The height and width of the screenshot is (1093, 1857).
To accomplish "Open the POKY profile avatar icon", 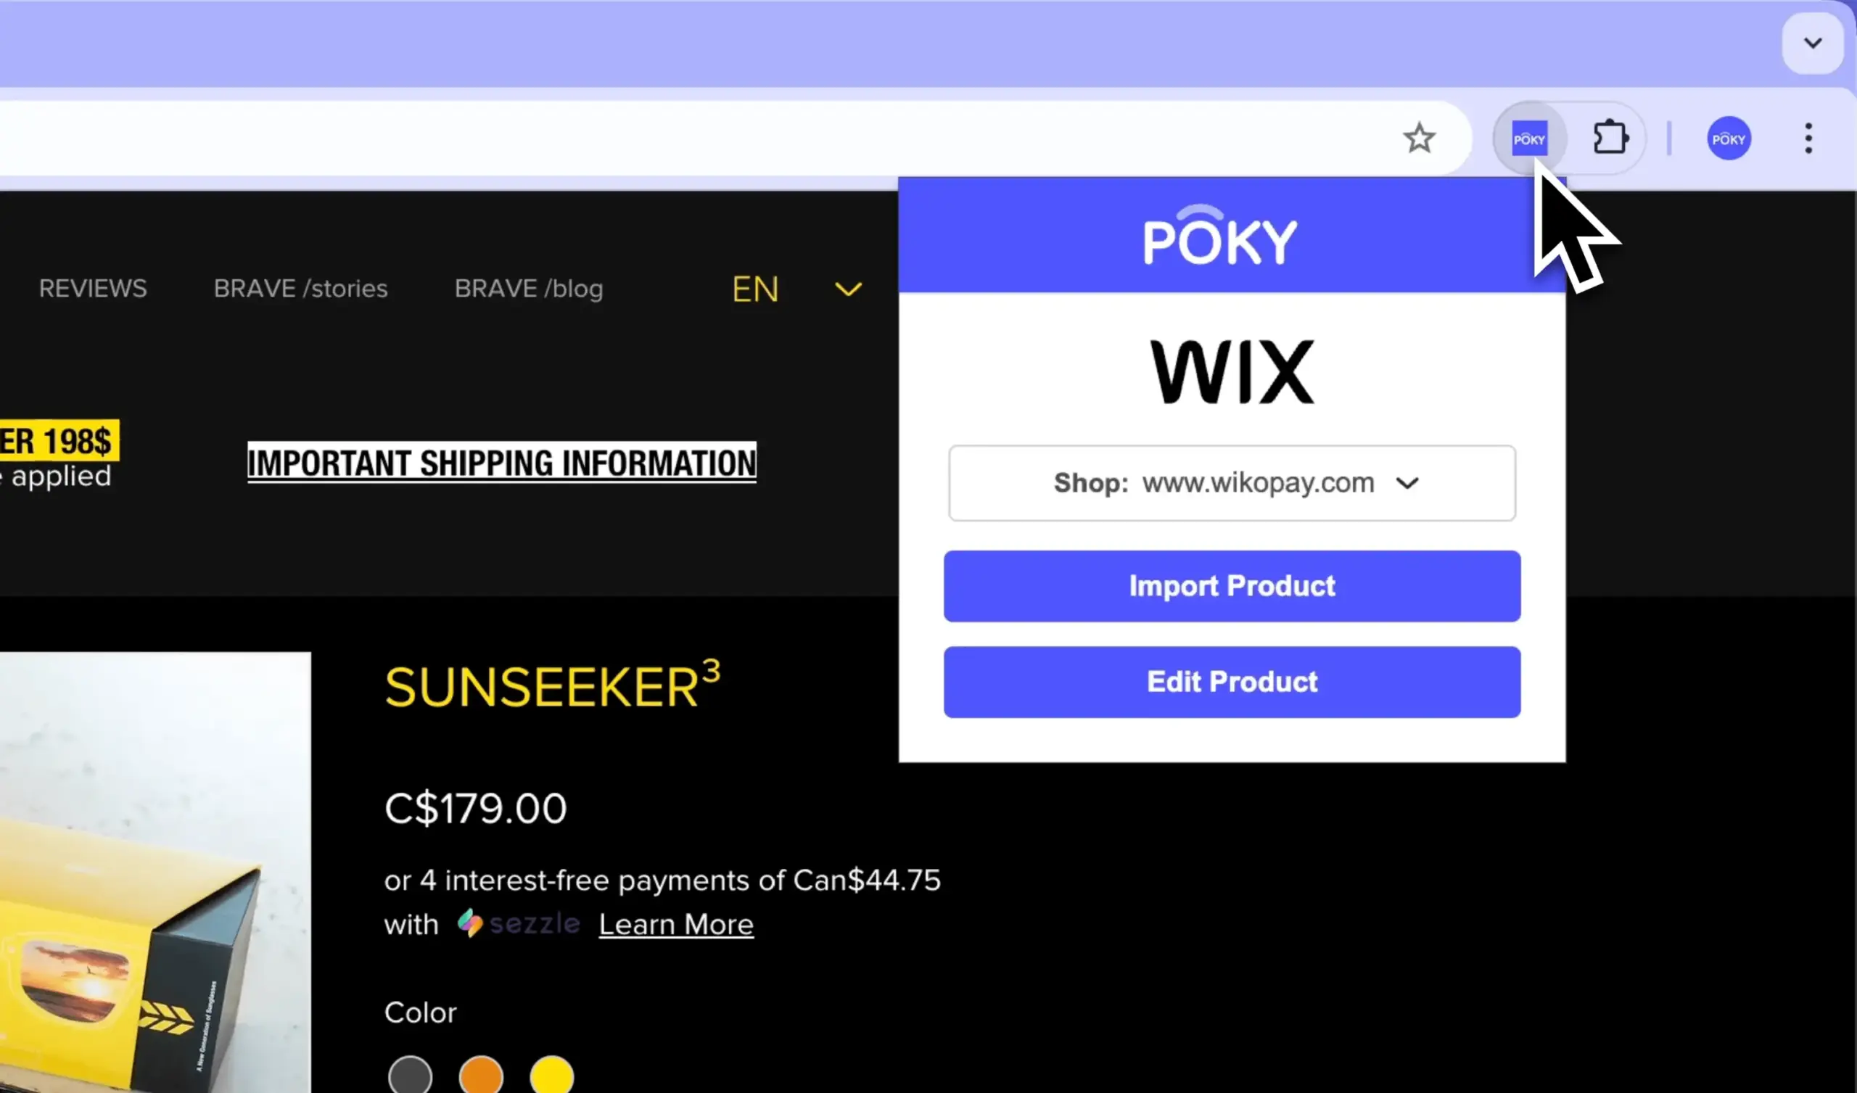I will (1729, 138).
